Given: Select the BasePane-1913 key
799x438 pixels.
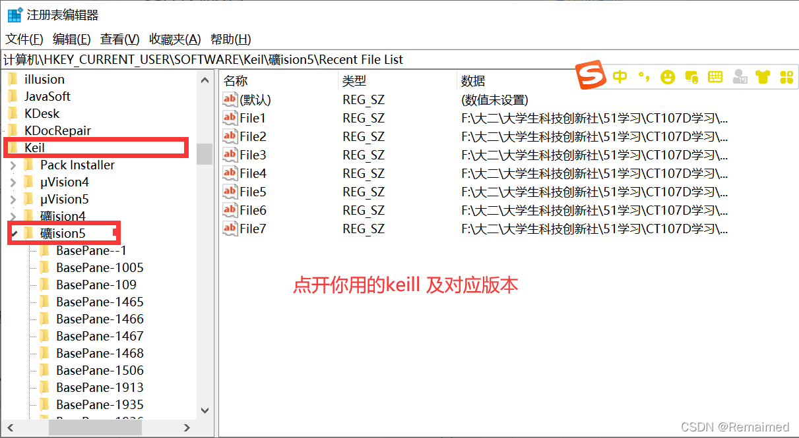Looking at the screenshot, I should [x=100, y=387].
